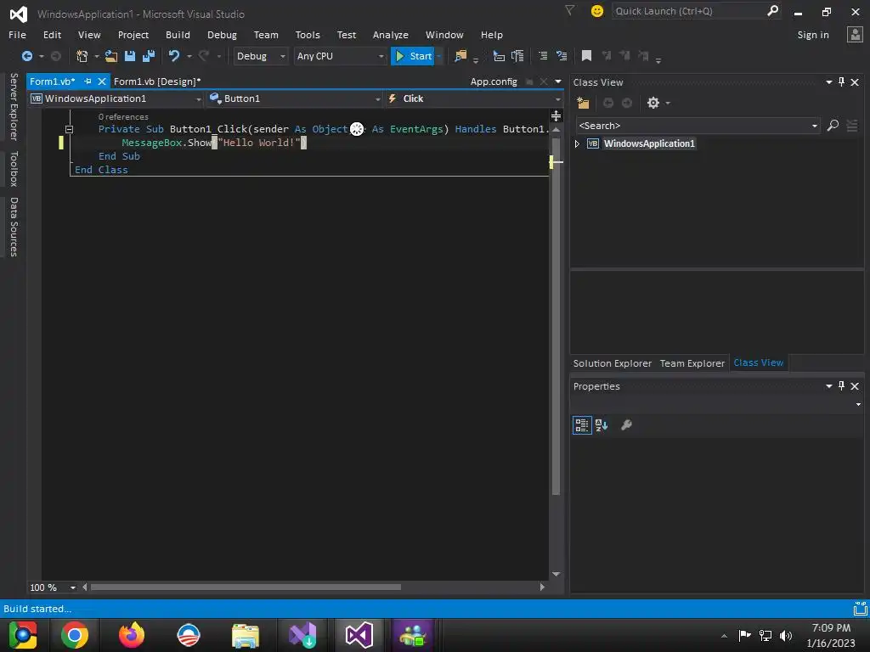Open the Toolbox side tab
This screenshot has height=652, width=870.
tap(14, 169)
